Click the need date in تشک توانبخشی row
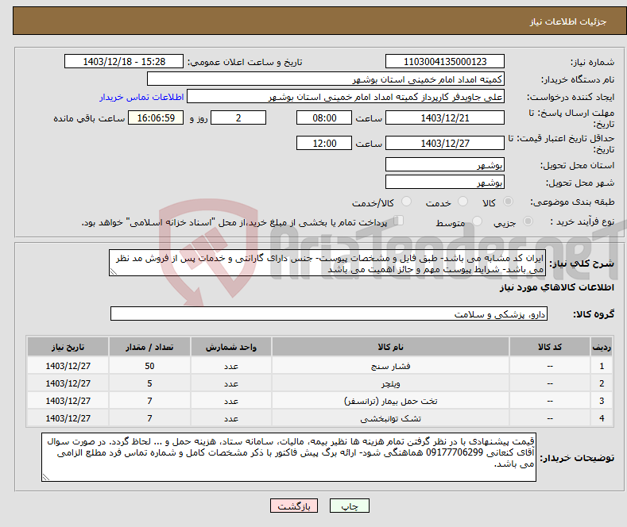This screenshot has height=527, width=627. pos(68,418)
